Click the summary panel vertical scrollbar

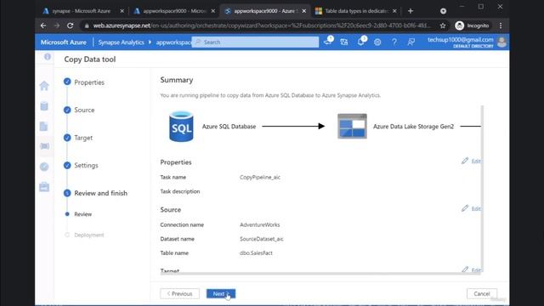482,189
